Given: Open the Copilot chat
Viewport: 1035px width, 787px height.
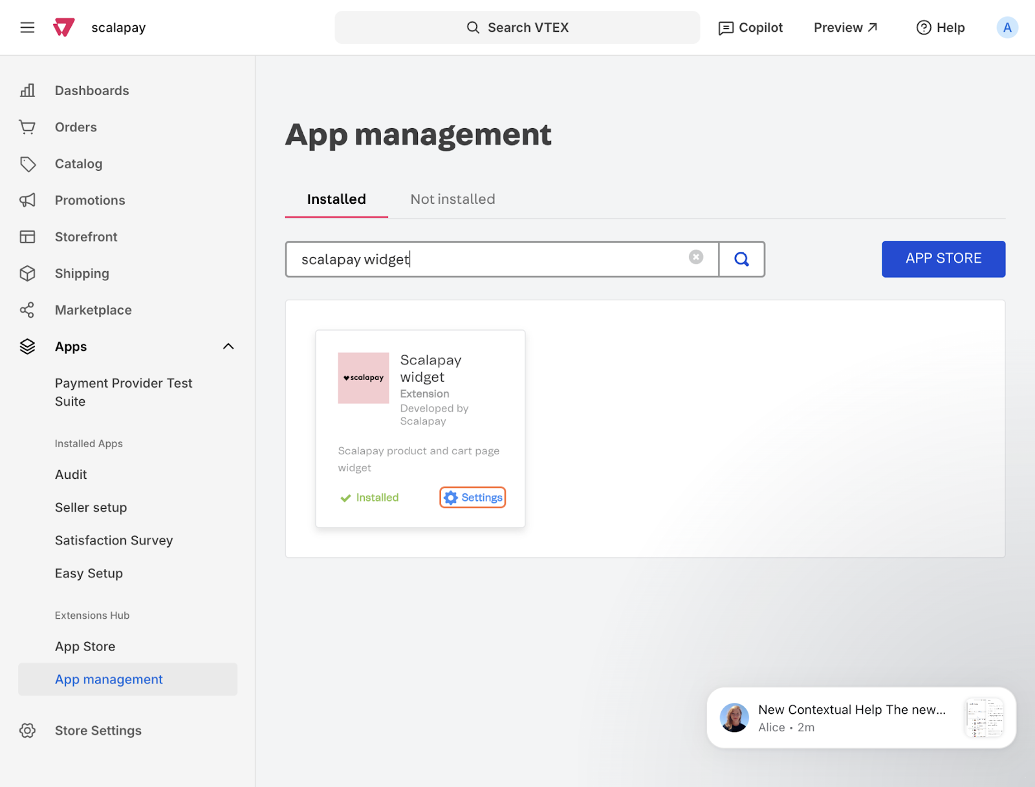Looking at the screenshot, I should tap(750, 27).
